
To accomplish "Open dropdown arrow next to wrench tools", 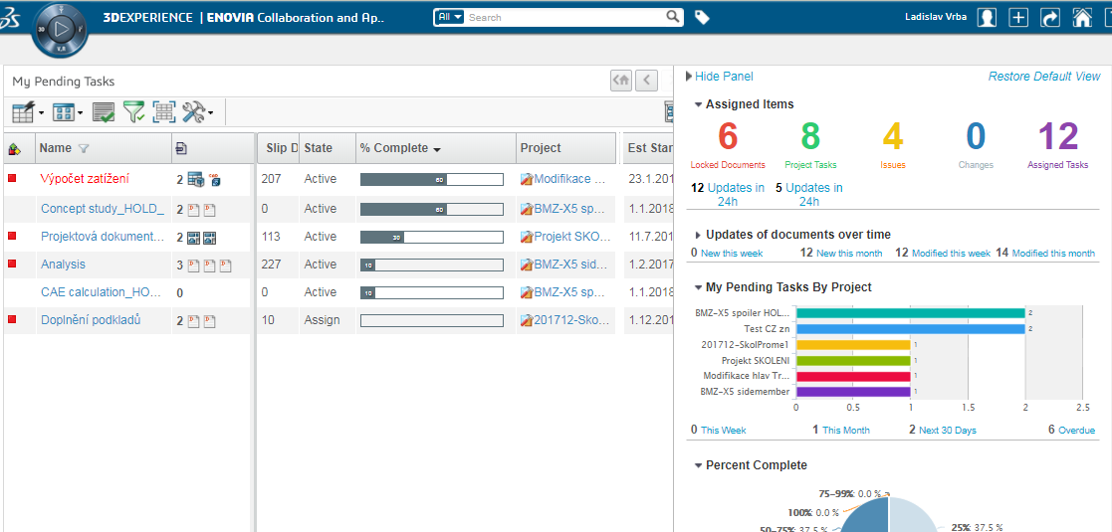I will tap(211, 112).
